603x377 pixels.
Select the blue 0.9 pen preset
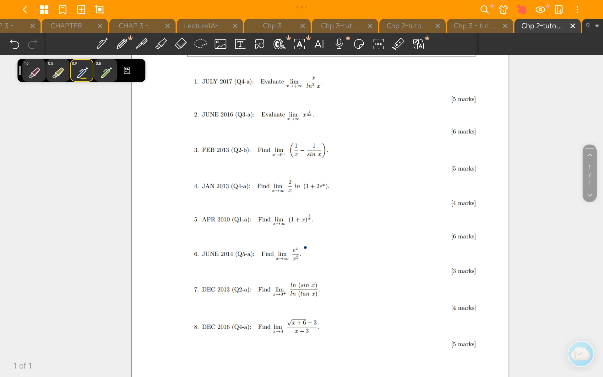pyautogui.click(x=82, y=71)
